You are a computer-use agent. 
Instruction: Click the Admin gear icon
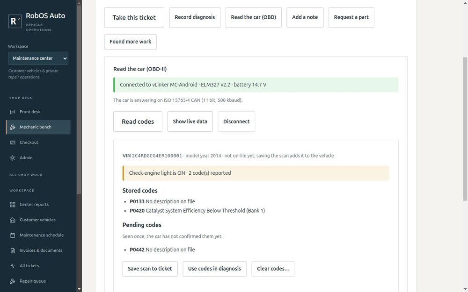(13, 158)
